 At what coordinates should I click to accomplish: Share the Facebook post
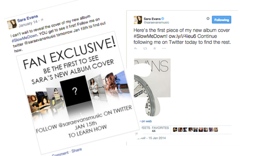point(76,150)
